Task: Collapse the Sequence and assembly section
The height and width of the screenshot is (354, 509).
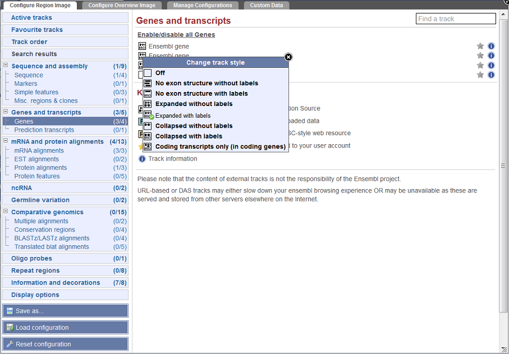Action: tap(6, 66)
